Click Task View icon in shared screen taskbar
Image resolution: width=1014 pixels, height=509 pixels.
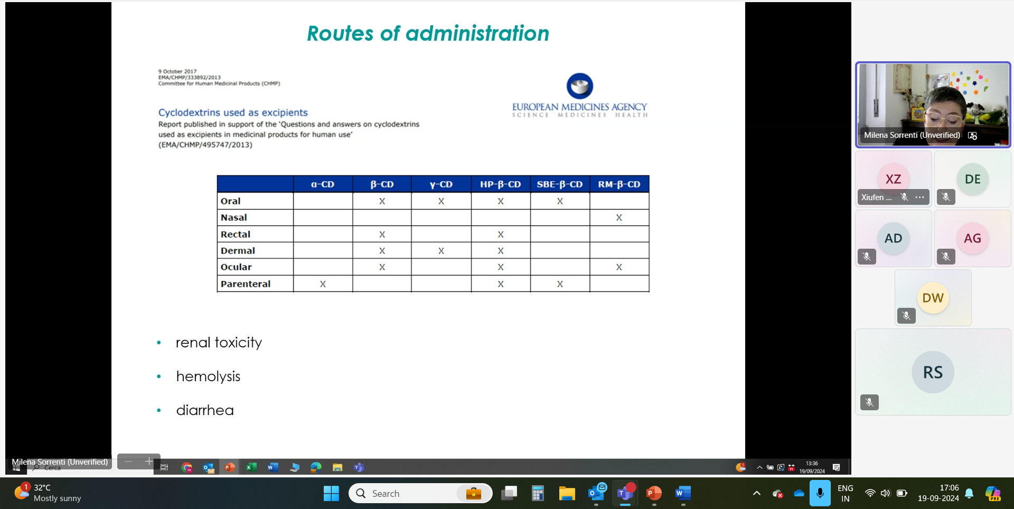(164, 467)
